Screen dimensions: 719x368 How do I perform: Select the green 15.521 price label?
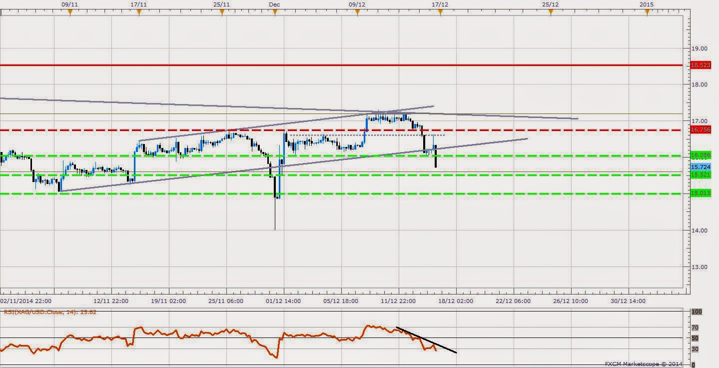coord(701,174)
